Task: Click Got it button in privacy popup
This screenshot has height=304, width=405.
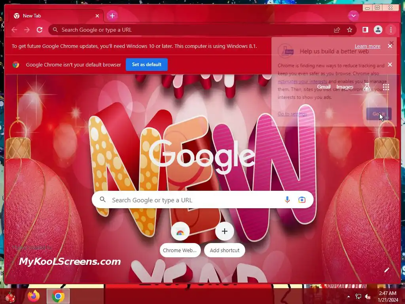Action: coord(379,114)
